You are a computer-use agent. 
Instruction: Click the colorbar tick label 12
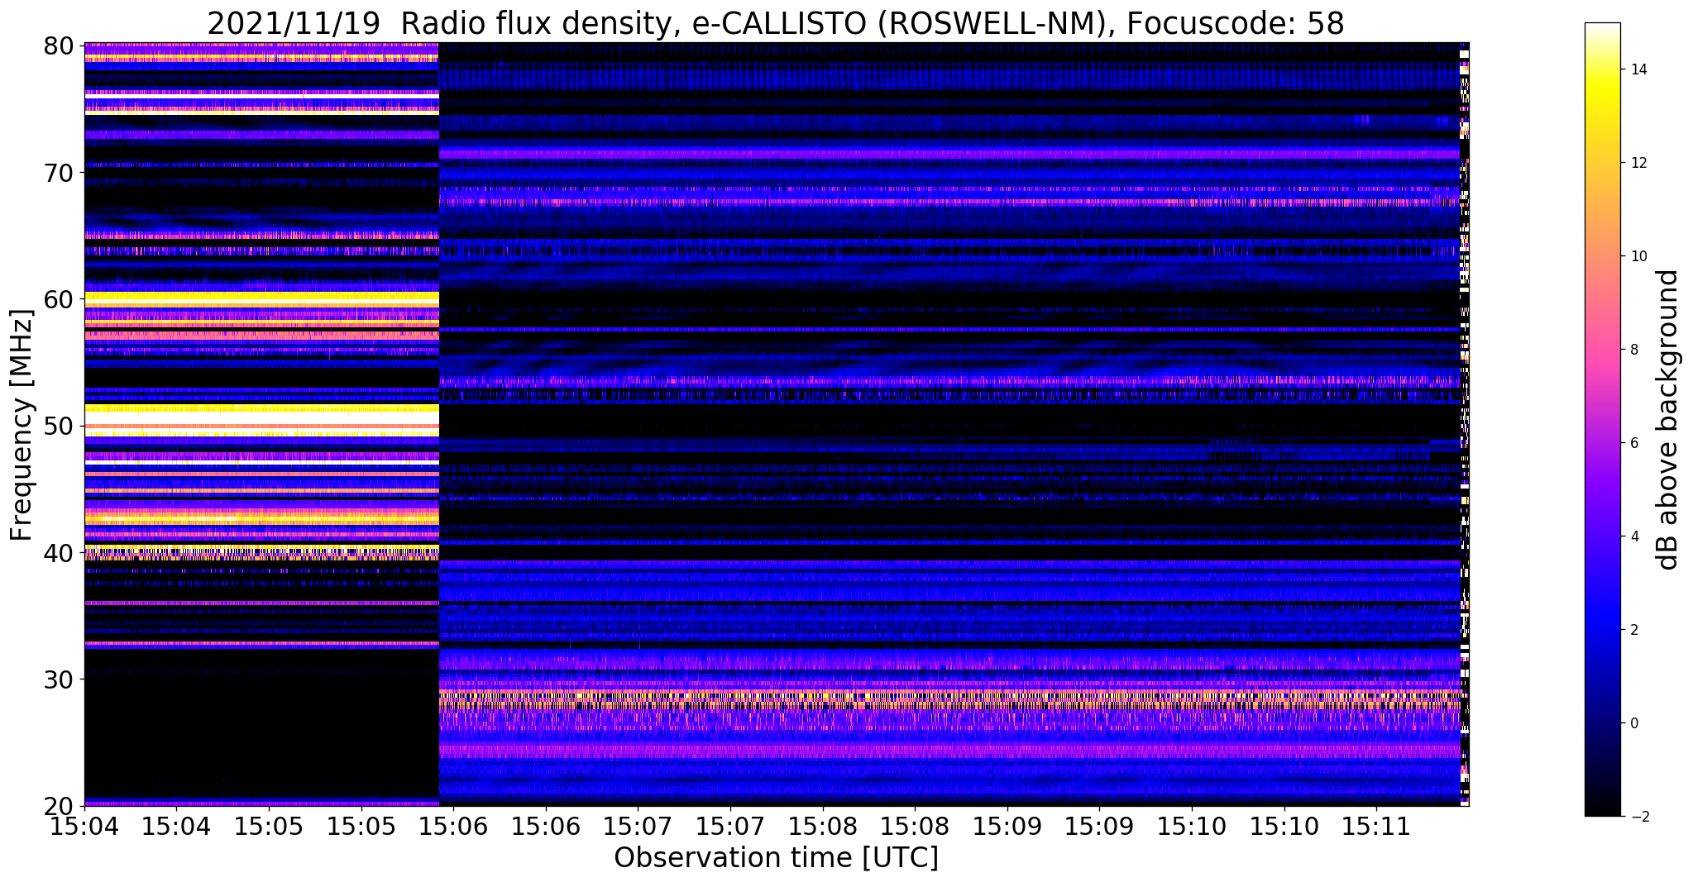(x=1638, y=163)
